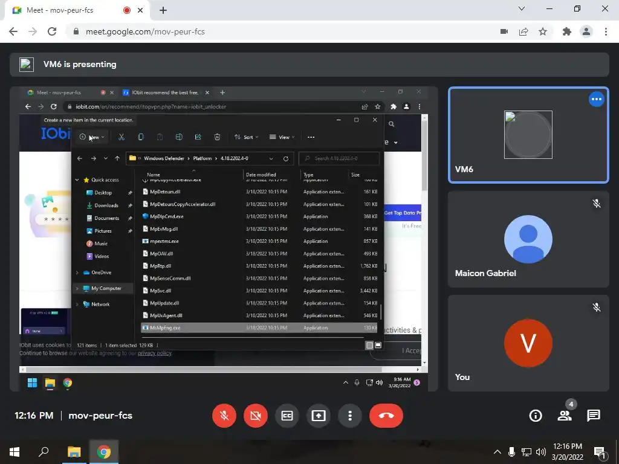Open VM6 tile options blue dots
This screenshot has width=619, height=464.
596,99
